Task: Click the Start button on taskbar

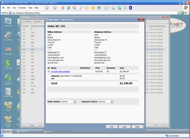Action: [7, 131]
